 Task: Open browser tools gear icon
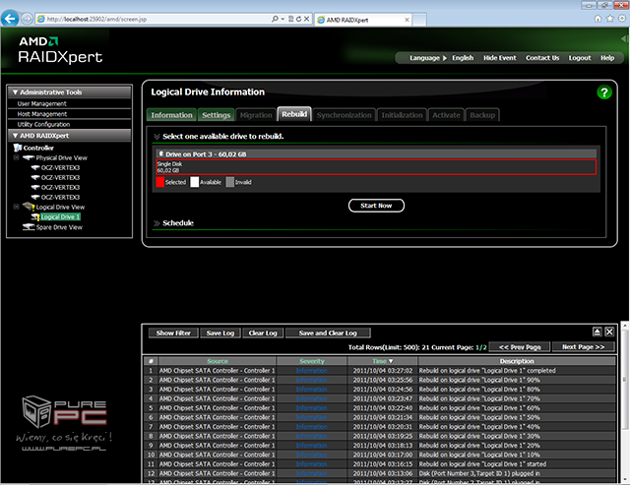622,19
